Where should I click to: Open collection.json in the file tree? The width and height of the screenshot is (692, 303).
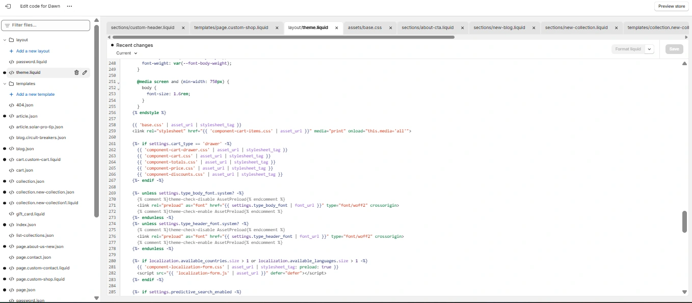click(x=30, y=181)
